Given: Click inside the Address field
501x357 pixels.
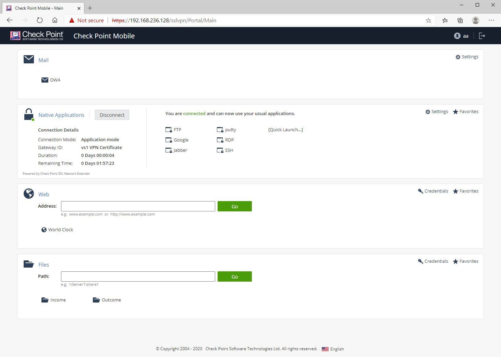Looking at the screenshot, I should click(x=138, y=206).
